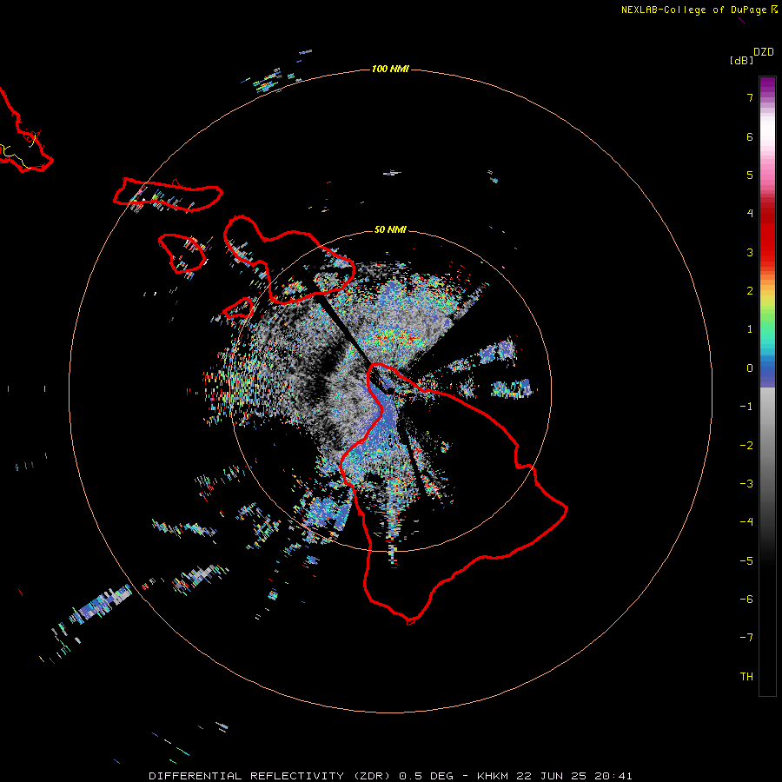Click the TH label on the colorbar

(746, 677)
